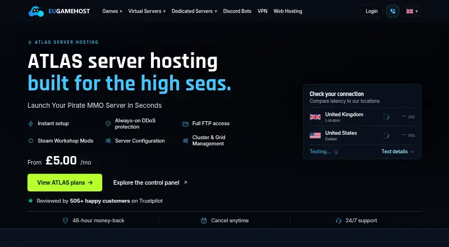Click the loading spinner for United States
Viewport: 449px width, 247px height.
[386, 135]
